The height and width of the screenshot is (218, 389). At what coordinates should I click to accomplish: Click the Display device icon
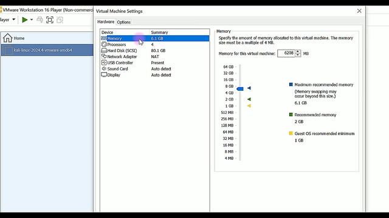104,74
